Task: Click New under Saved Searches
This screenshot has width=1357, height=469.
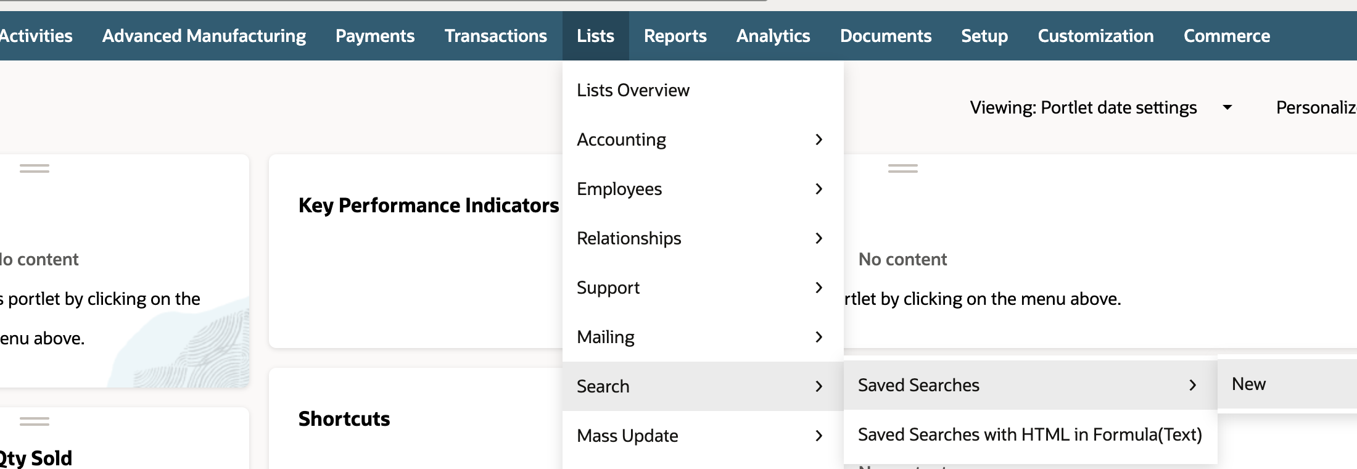Action: 1287,384
